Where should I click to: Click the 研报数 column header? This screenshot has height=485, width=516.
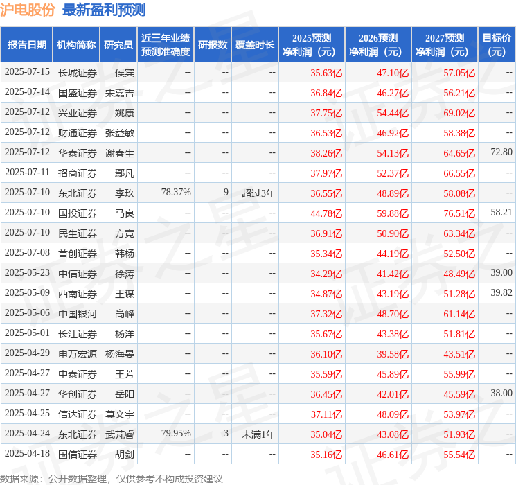(x=213, y=45)
